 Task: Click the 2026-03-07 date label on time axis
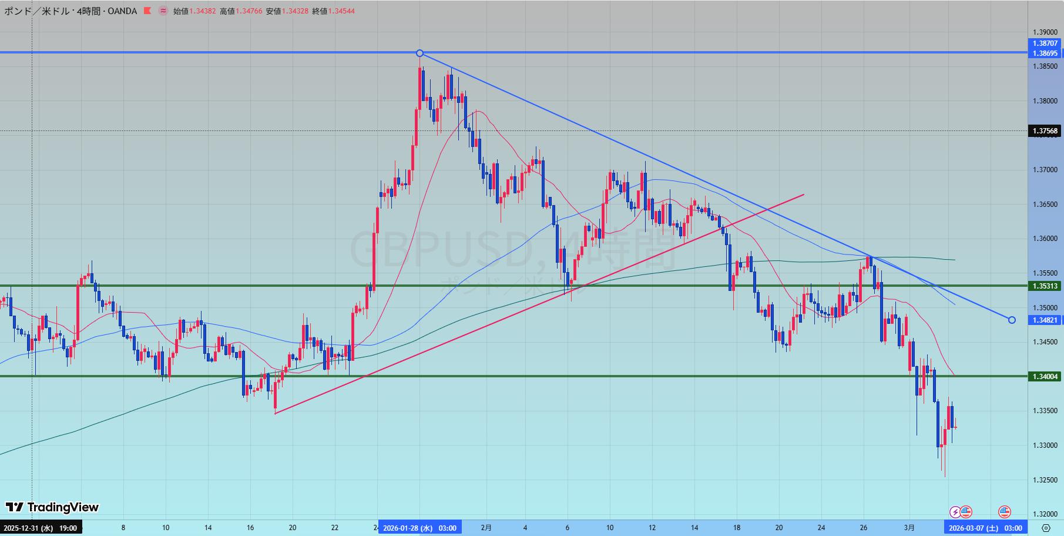(x=985, y=528)
